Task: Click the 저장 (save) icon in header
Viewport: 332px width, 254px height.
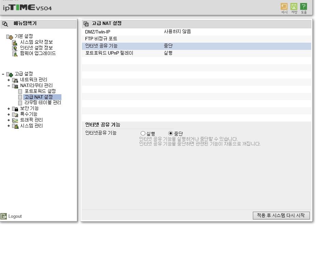Action: pos(294,6)
